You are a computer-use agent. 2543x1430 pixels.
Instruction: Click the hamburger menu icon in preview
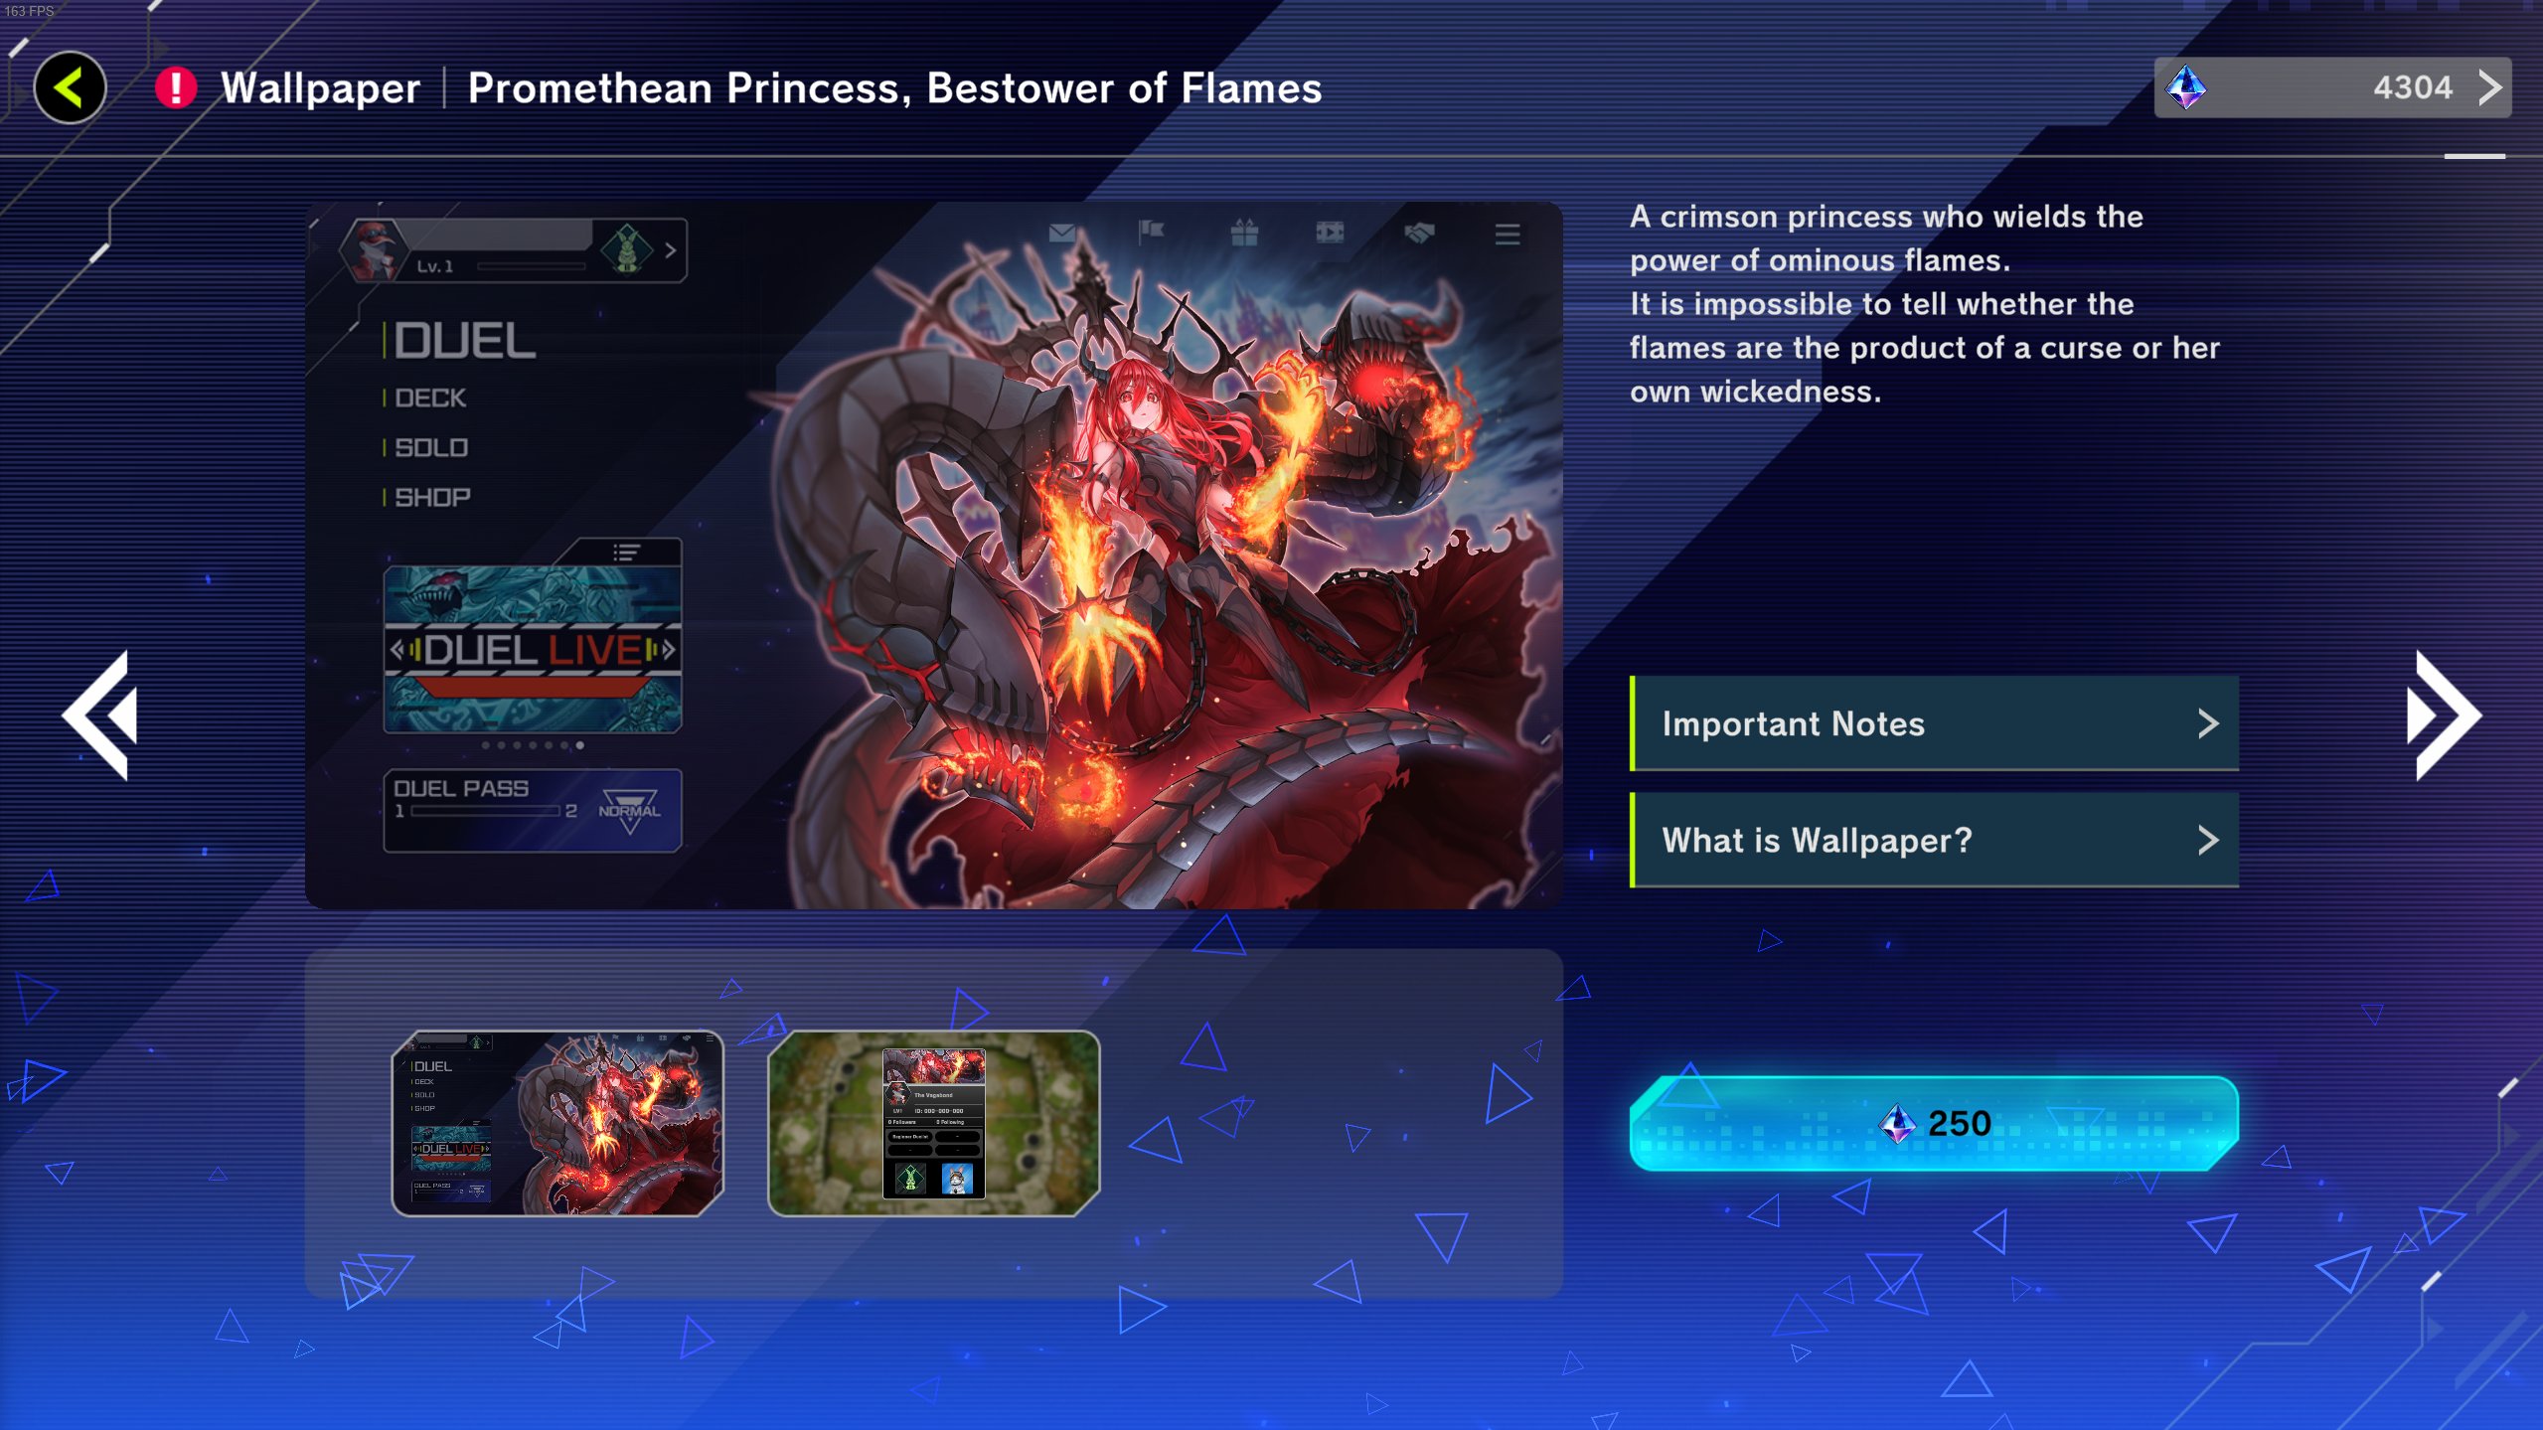click(1508, 234)
